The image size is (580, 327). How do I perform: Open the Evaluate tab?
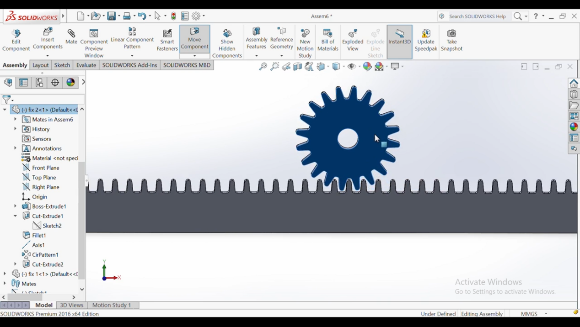click(86, 65)
